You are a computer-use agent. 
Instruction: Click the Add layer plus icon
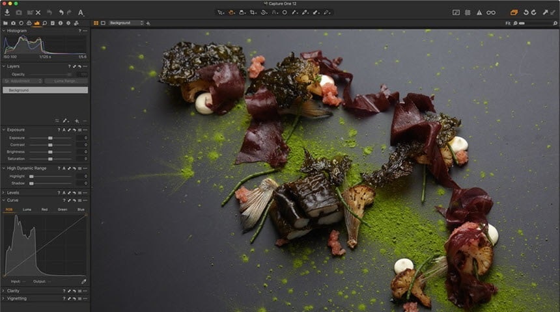point(76,120)
